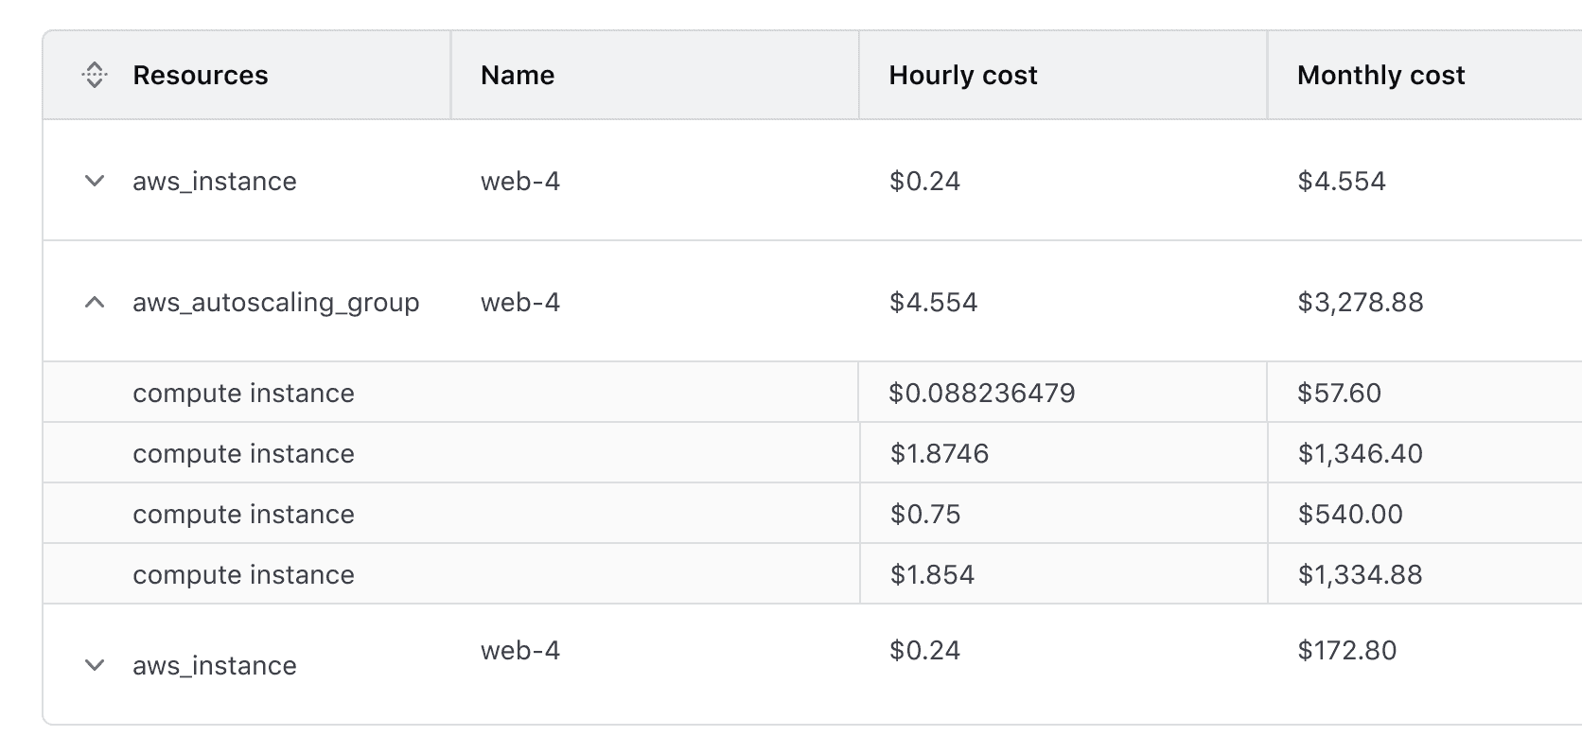This screenshot has width=1582, height=754.
Task: Click the $172.80 monthly cost cell
Action: pyautogui.click(x=1346, y=650)
